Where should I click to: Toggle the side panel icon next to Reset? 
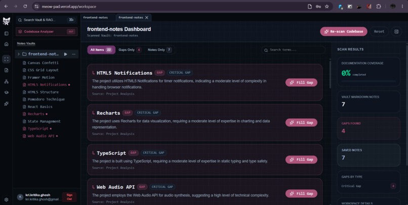coord(396,31)
